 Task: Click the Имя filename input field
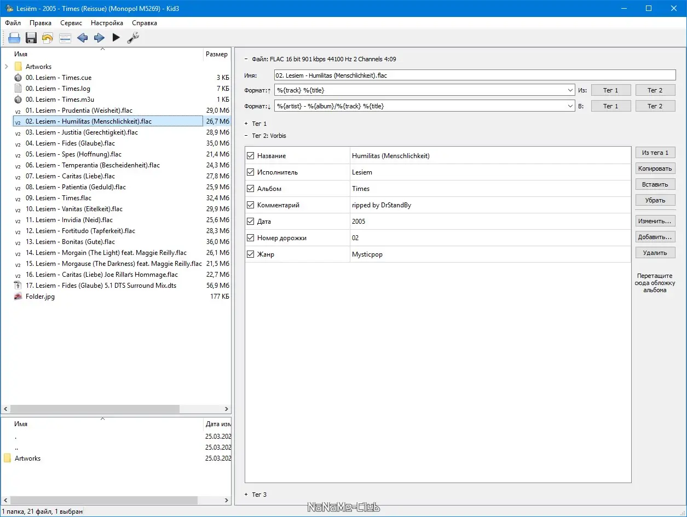tap(475, 75)
